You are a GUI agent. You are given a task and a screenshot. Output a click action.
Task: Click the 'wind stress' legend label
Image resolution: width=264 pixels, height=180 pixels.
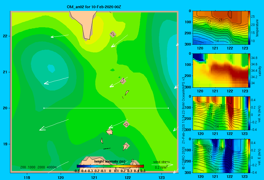pyautogui.click(x=161, y=162)
